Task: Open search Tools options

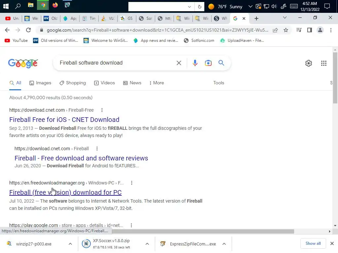Action: (219, 83)
